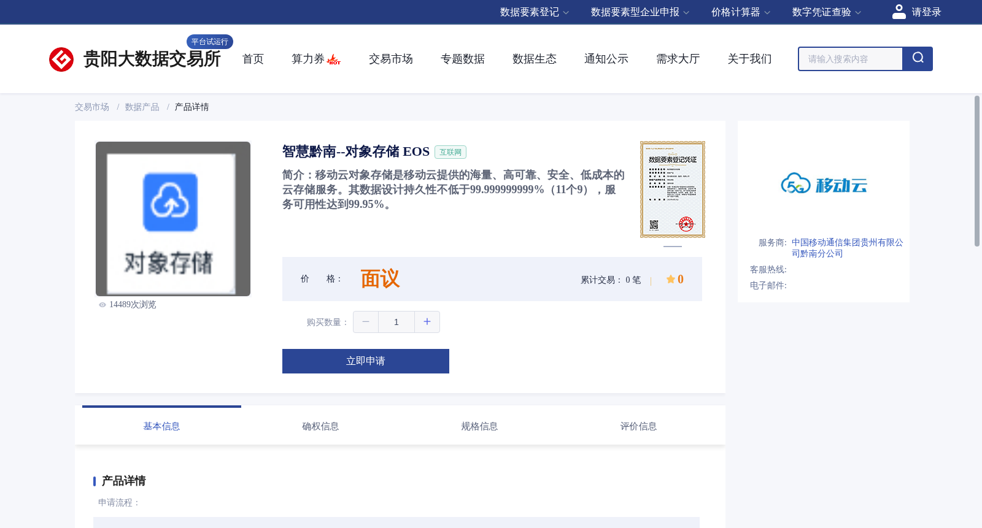The image size is (982, 528).
Task: Click the Guiyang Big Data Exchange logo icon
Action: (61, 59)
